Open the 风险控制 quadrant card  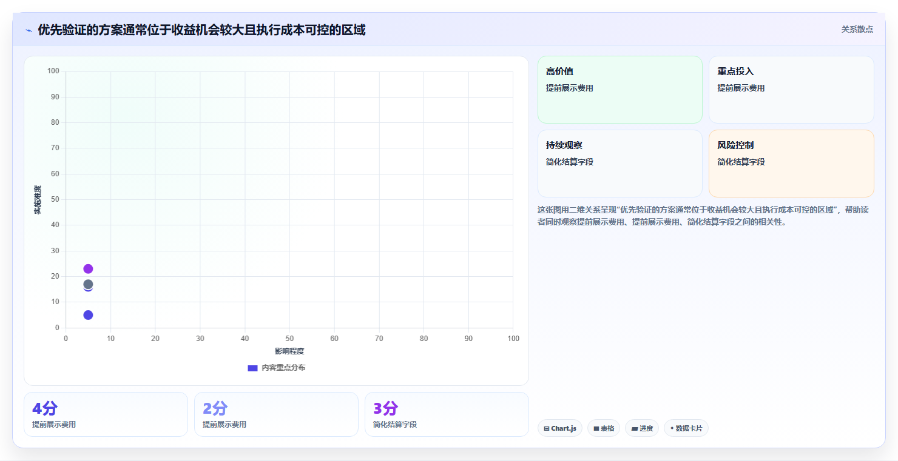click(x=791, y=164)
